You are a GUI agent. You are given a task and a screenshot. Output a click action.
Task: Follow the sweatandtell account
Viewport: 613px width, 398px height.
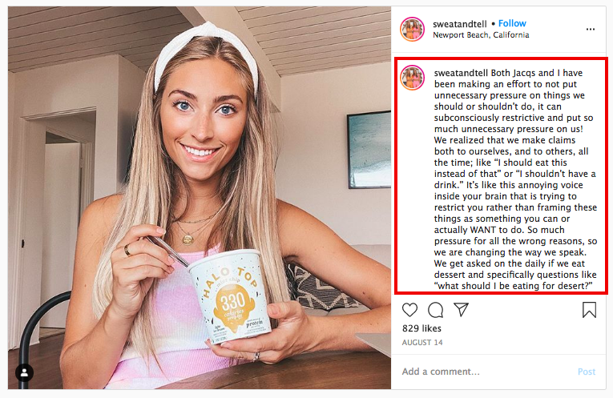(512, 23)
